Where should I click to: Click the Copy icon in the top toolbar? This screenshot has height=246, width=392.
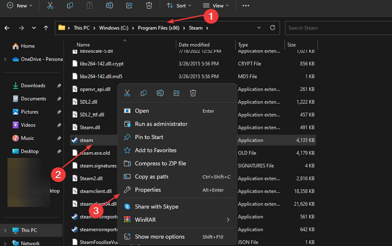(x=70, y=5)
